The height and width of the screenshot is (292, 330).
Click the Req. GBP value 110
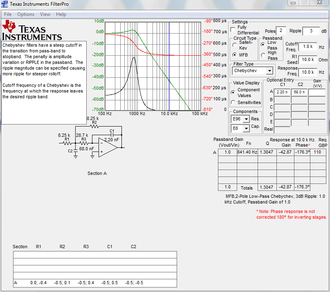point(317,152)
